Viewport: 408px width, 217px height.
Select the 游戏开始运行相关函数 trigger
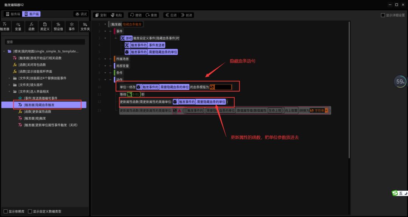[40, 58]
